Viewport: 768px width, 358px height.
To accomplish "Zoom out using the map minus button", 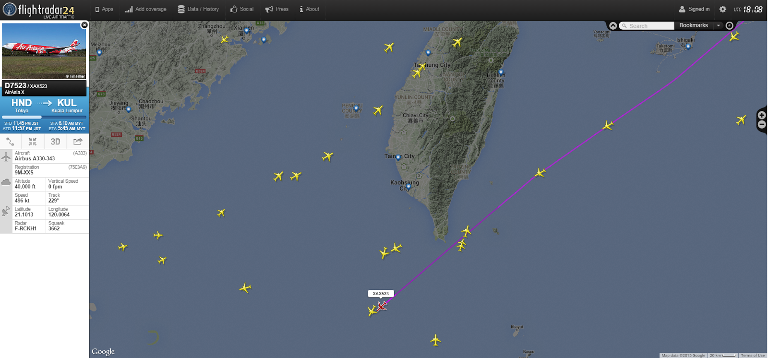I will click(x=762, y=124).
